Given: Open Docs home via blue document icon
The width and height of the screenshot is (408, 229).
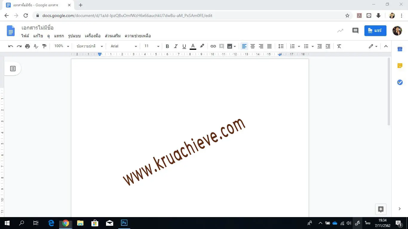Looking at the screenshot, I should click(x=11, y=31).
